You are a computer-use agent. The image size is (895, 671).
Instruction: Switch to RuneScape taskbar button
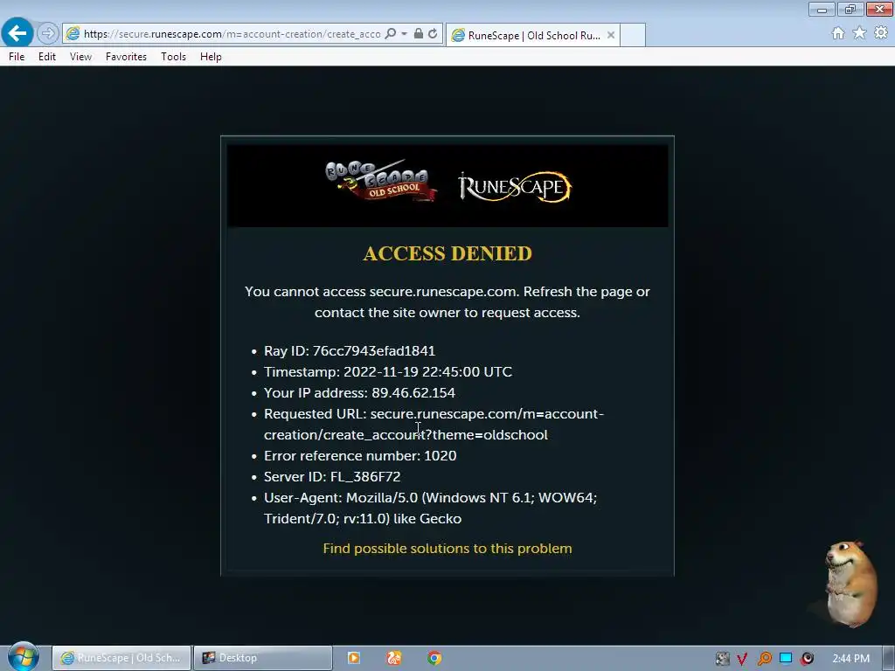click(x=121, y=658)
